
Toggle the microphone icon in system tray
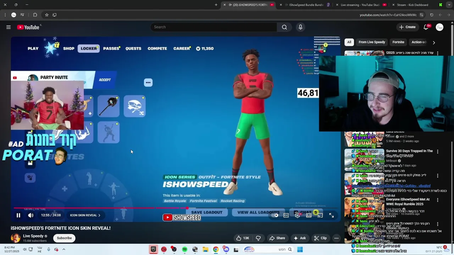click(x=49, y=249)
